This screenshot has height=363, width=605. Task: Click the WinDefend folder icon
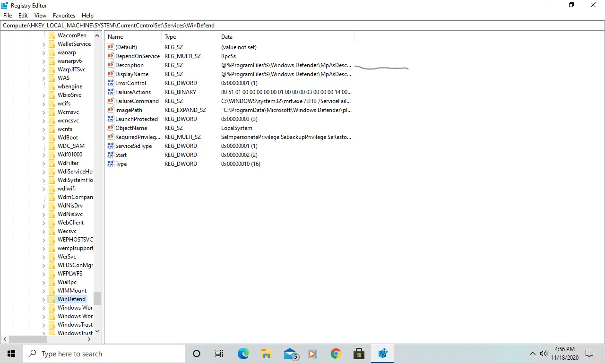[52, 299]
